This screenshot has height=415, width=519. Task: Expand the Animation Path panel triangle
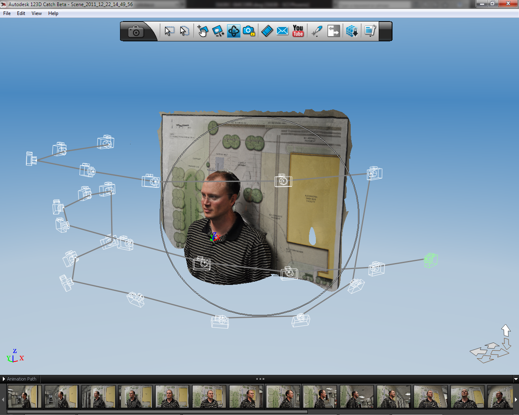tap(4, 379)
